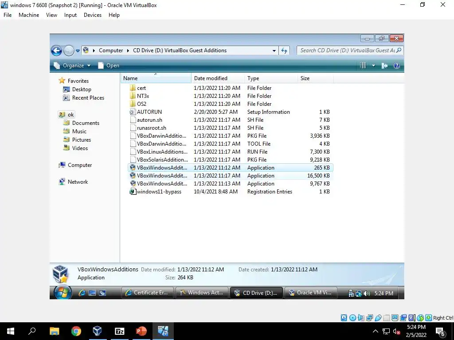Select VBoxWindowsAdditions application sized 9,767 KB
Image resolution: width=454 pixels, height=340 pixels.
tap(230, 184)
